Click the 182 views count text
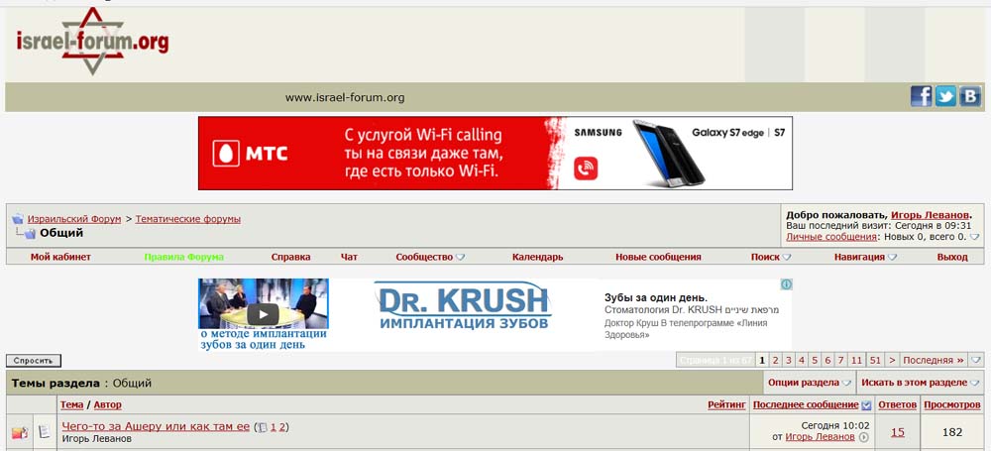Viewport: 991px width, 451px height. point(951,432)
